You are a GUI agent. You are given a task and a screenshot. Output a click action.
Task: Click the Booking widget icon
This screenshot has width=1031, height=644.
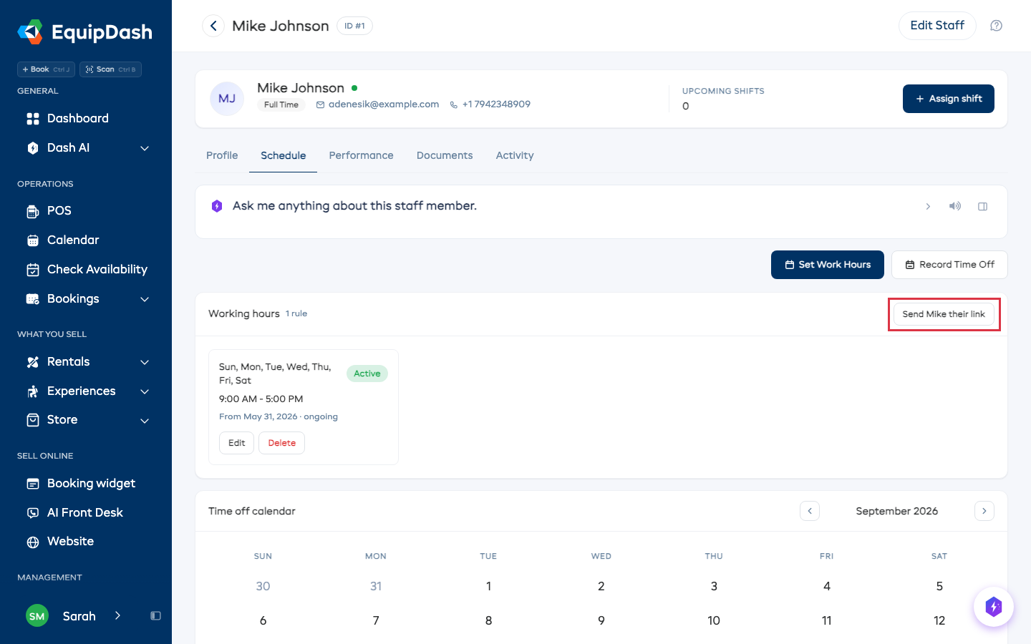[x=33, y=484]
